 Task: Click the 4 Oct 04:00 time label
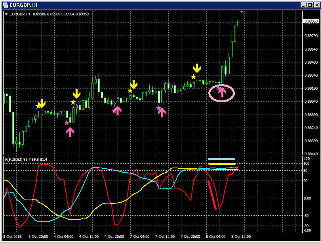[x=63, y=236]
